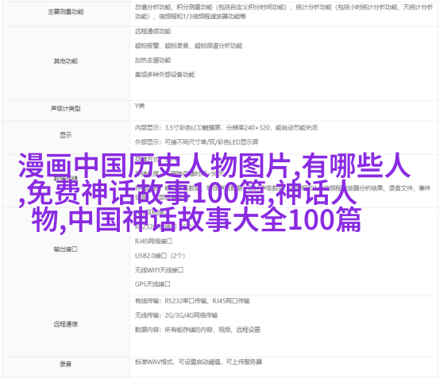The image size is (440, 379).
Task: Click the 加热去湿功能 text
Action: pyautogui.click(x=153, y=60)
